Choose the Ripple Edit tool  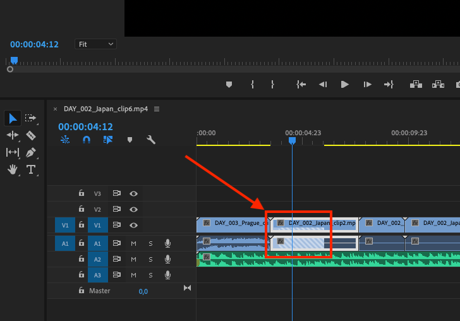[x=13, y=135]
